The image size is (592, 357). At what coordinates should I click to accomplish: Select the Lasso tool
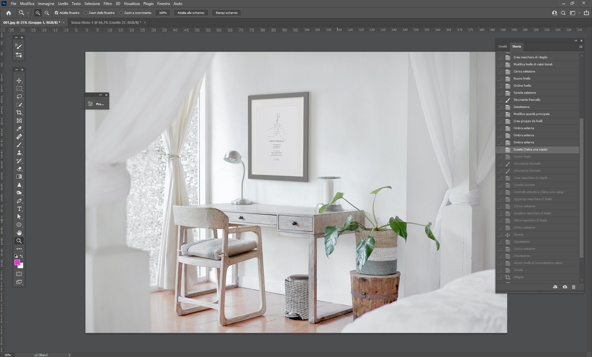coord(19,96)
